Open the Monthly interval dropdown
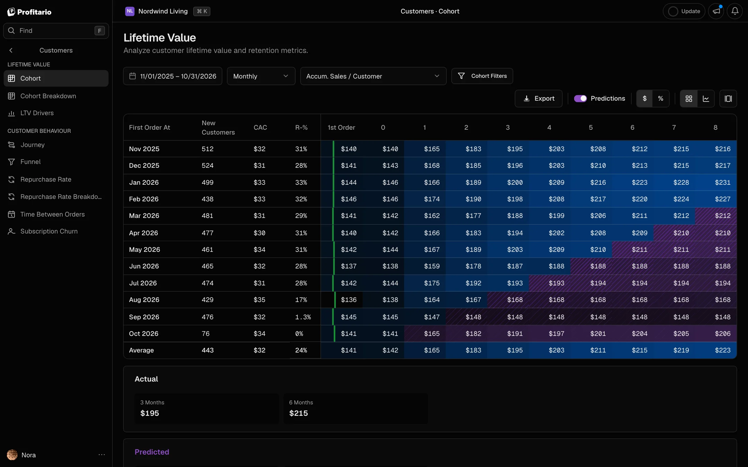 (x=261, y=76)
